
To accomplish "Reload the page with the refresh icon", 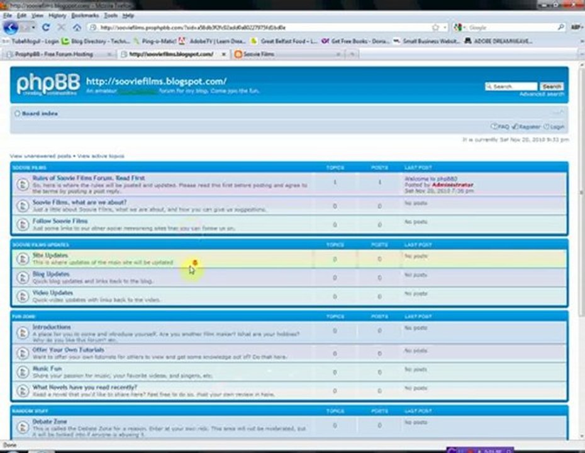I will click(46, 27).
